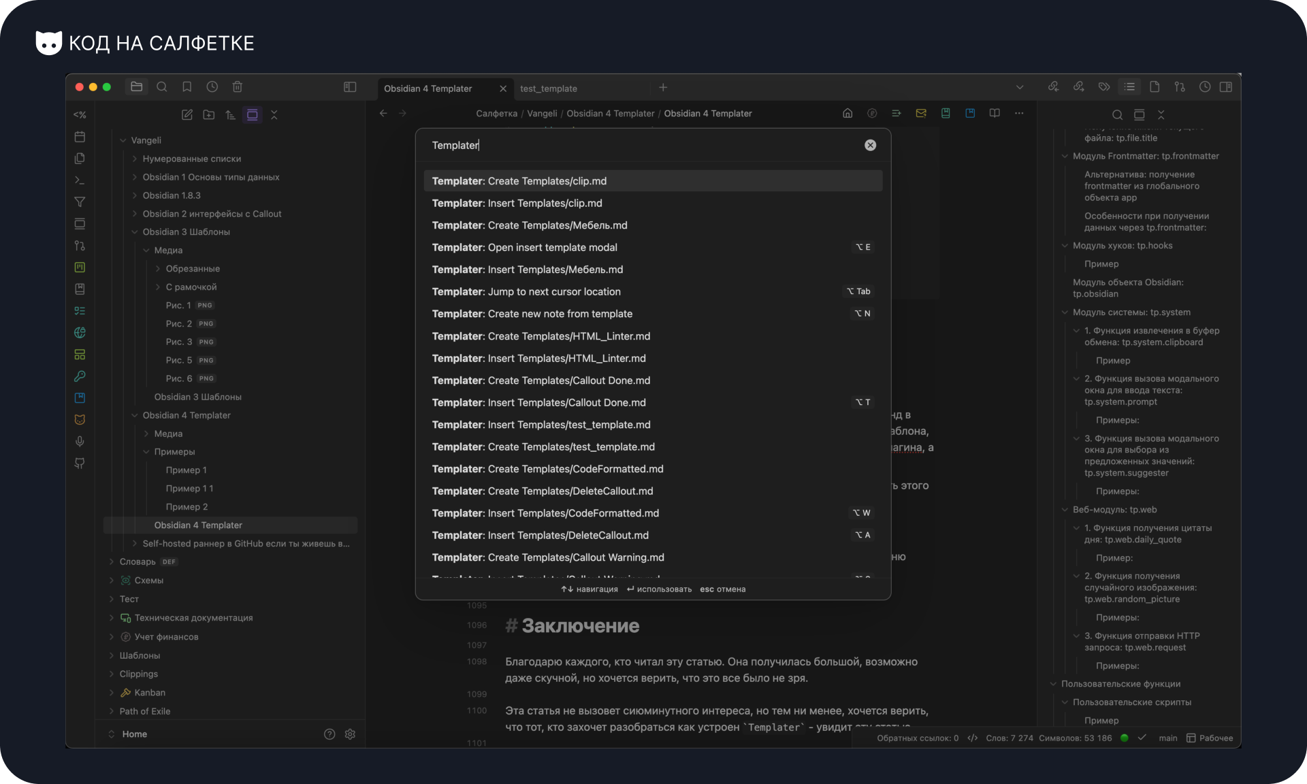Viewport: 1307px width, 784px height.
Task: Open the cat face ribbon icon
Action: coord(80,420)
